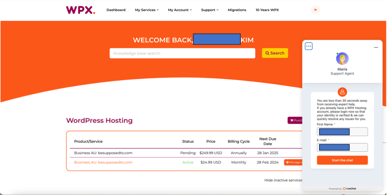387x195 pixels.
Task: Focus the Knowledge base search field
Action: (x=182, y=53)
